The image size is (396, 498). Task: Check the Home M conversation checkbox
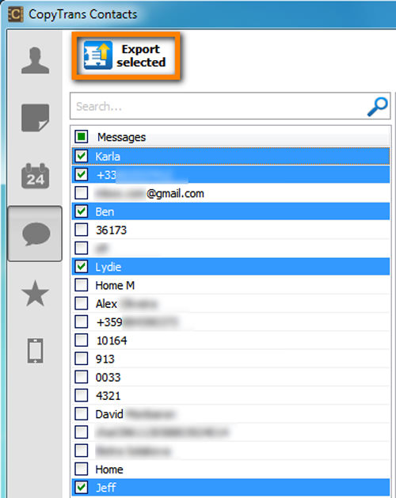(82, 285)
